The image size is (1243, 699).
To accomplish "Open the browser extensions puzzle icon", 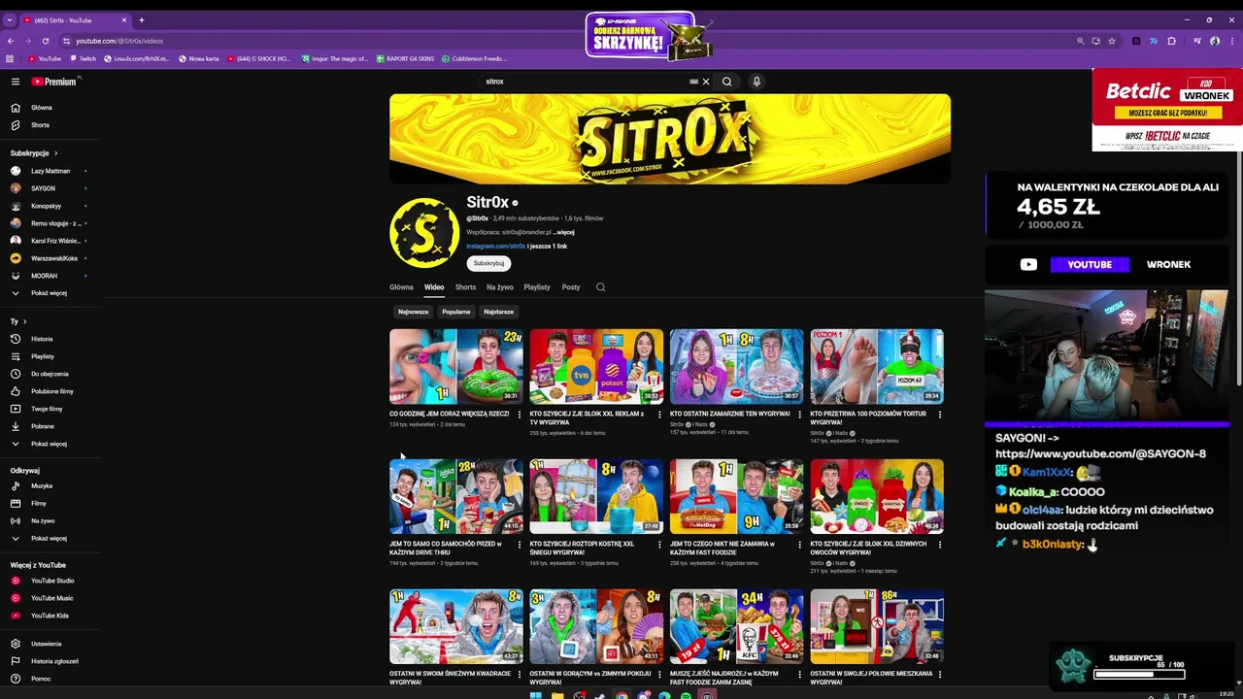I will click(x=1171, y=41).
